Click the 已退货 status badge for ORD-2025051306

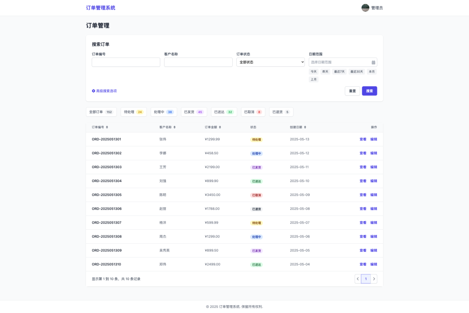coord(256,209)
